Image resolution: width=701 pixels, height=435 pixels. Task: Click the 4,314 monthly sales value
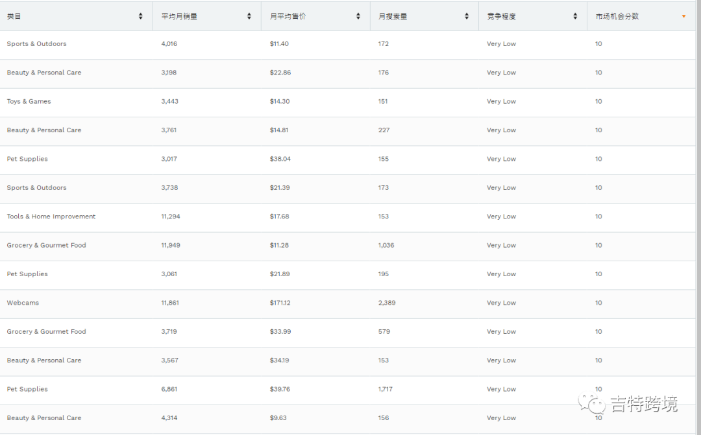point(169,418)
